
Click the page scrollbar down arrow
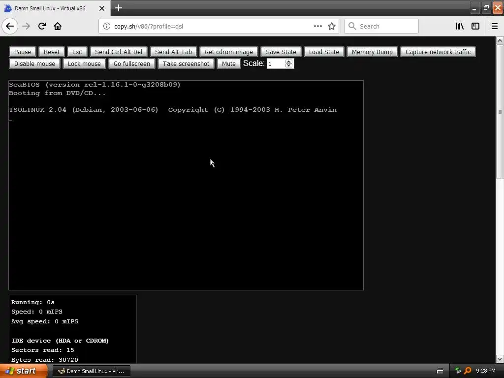point(500,359)
